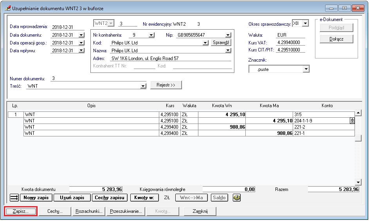Click the Cechy zapisu button
Image resolution: width=369 pixels, height=221 pixels.
[110, 198]
